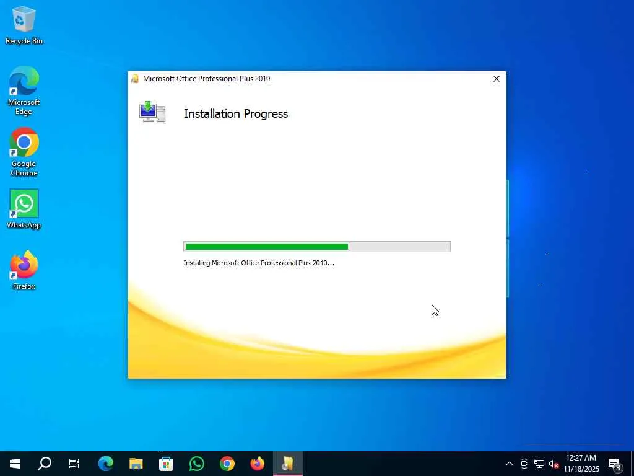Open WhatsApp from the taskbar

(x=196, y=464)
